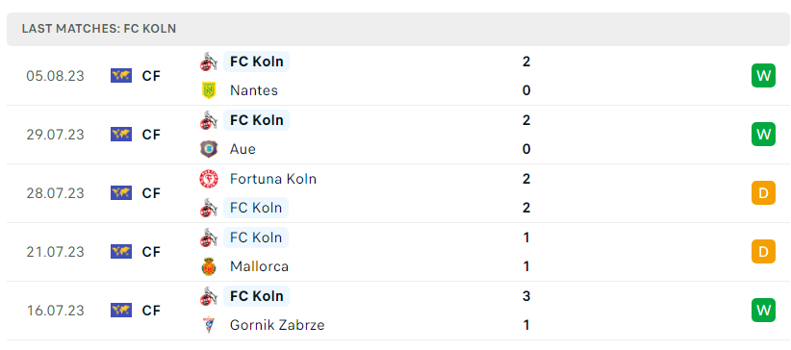Image resolution: width=791 pixels, height=350 pixels.
Task: Click the Gornik Zabrze team logo
Action: click(x=209, y=325)
